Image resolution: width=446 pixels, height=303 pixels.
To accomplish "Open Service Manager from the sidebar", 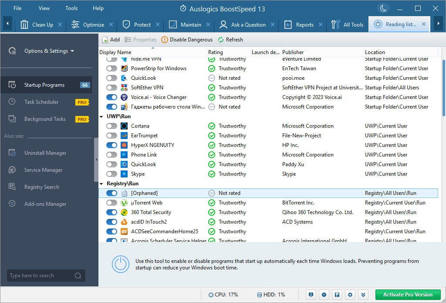I will click(43, 170).
